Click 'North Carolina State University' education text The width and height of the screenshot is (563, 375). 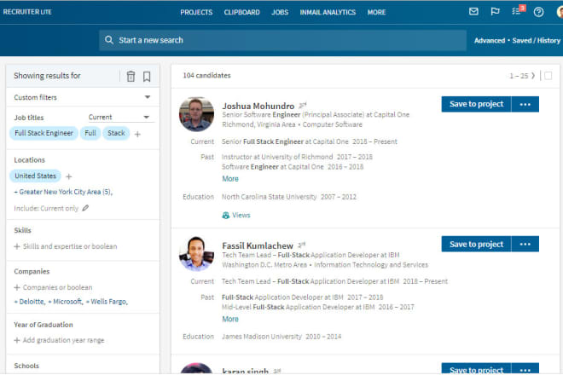coord(270,197)
